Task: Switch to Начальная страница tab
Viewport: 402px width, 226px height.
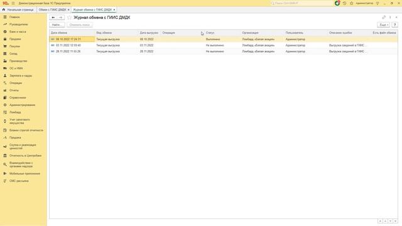Action: click(18, 10)
